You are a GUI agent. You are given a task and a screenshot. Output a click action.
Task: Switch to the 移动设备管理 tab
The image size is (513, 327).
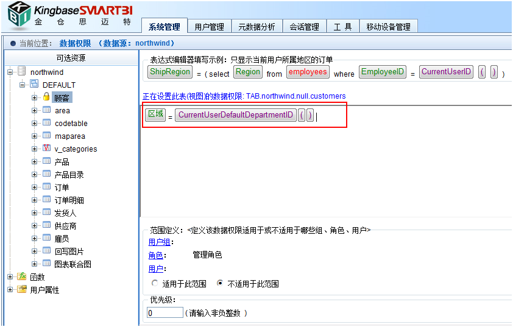click(388, 26)
